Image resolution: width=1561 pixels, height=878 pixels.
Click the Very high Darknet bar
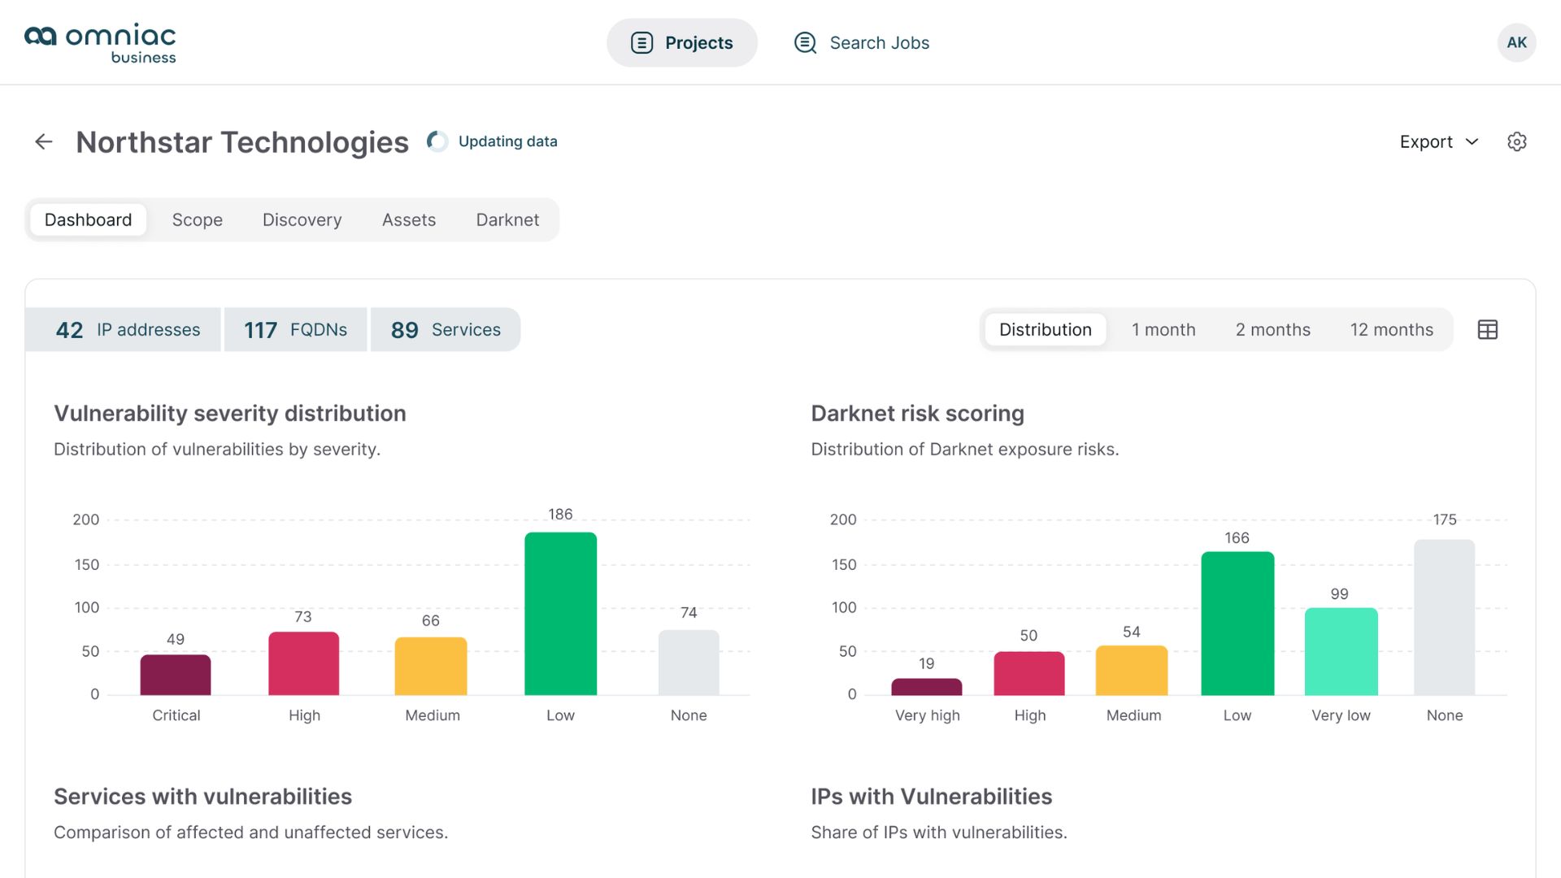927,687
